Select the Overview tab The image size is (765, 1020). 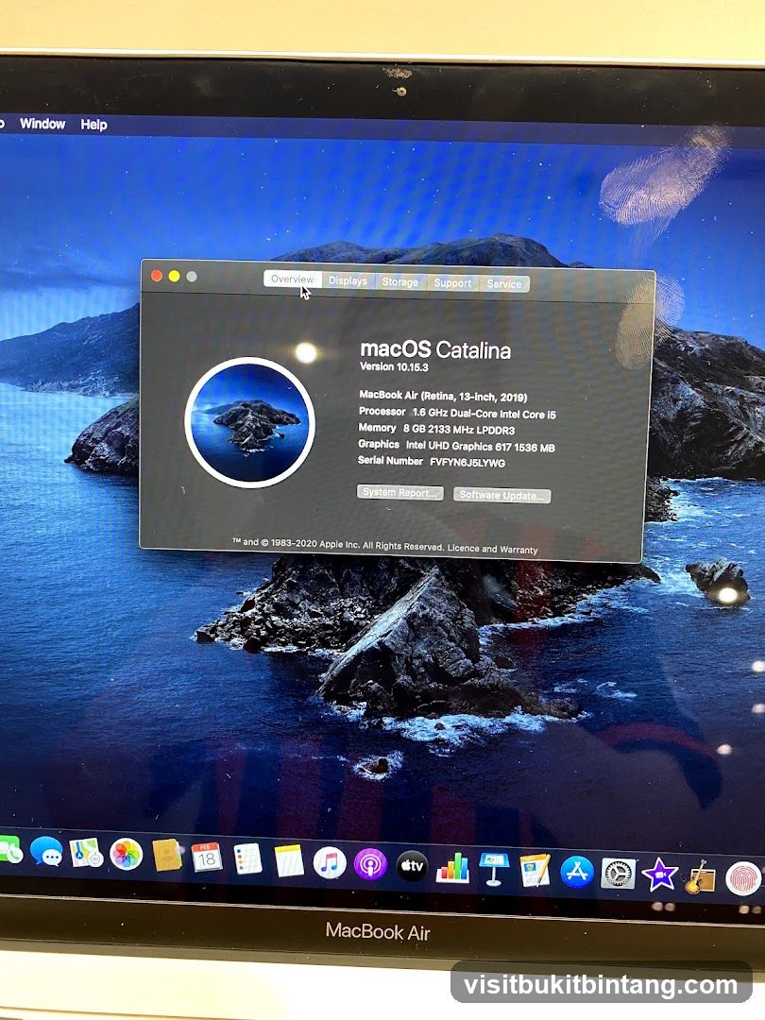tap(292, 279)
